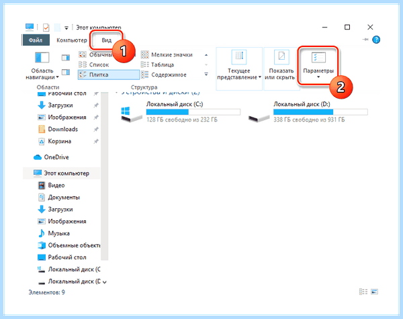This screenshot has height=319, width=403.
Task: Click the D: drive usage bar
Action: coord(320,111)
